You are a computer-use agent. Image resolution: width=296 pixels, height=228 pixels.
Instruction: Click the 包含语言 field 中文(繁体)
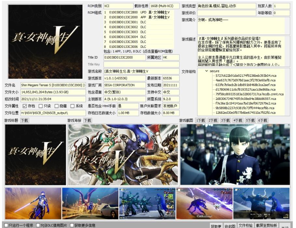125,92
